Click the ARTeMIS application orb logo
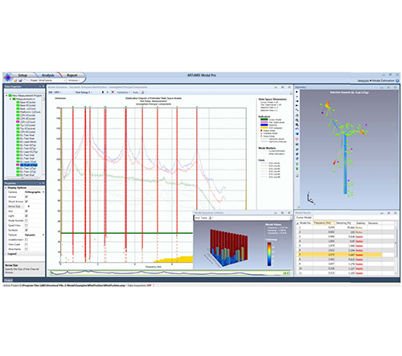This screenshot has width=402, height=356. pos(8,77)
